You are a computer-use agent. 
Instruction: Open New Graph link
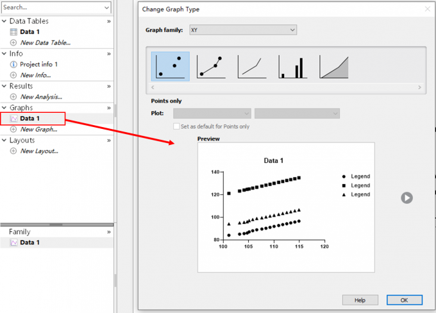point(38,130)
